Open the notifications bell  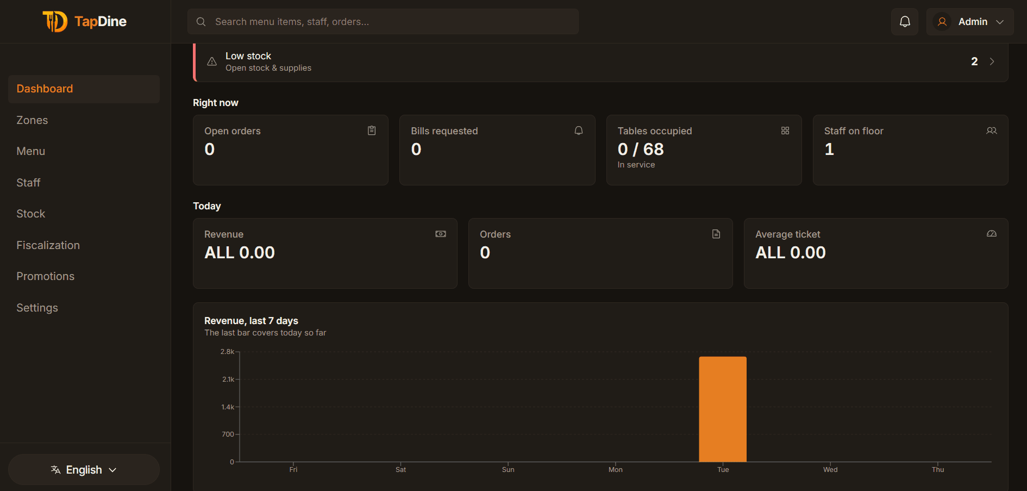[905, 22]
